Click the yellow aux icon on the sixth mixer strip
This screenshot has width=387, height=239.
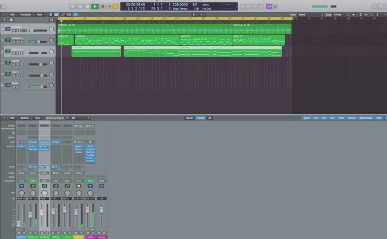(x=78, y=186)
